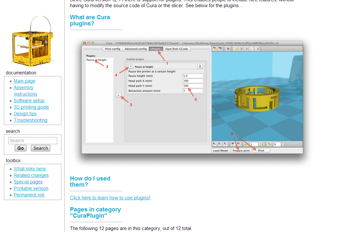Click the yellow ring model in the 3D view
Viewport: 337px width, 232px height.
click(x=257, y=99)
